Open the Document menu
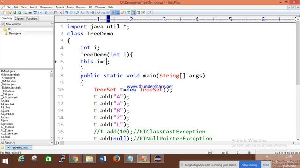The image size is (300, 168). pyautogui.click(x=46, y=7)
